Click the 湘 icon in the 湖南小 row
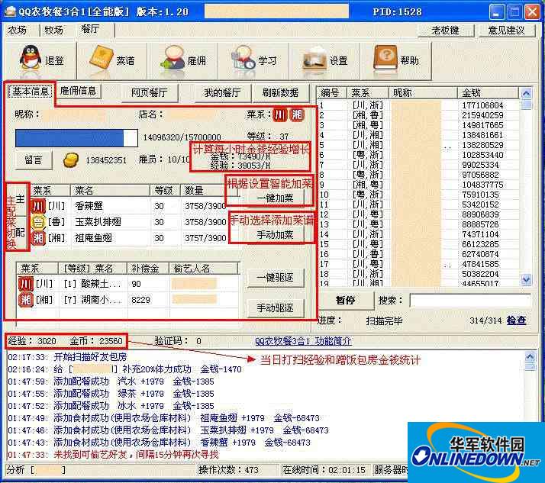545x483 pixels. coord(26,300)
